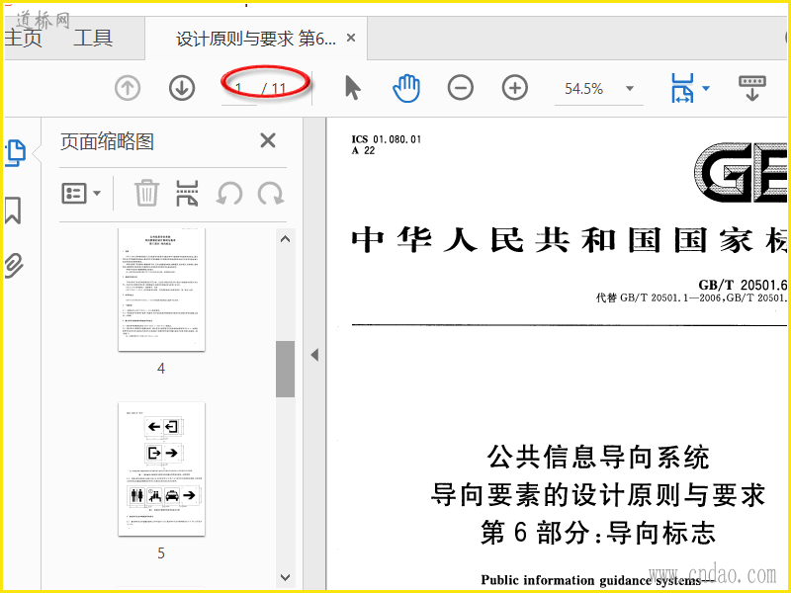
Task: Click the thumbnail panel scrollbar thumb
Action: pos(285,369)
